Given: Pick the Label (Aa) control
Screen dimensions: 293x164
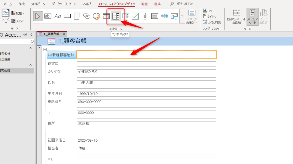Looking at the screenshot, I should [58, 16].
